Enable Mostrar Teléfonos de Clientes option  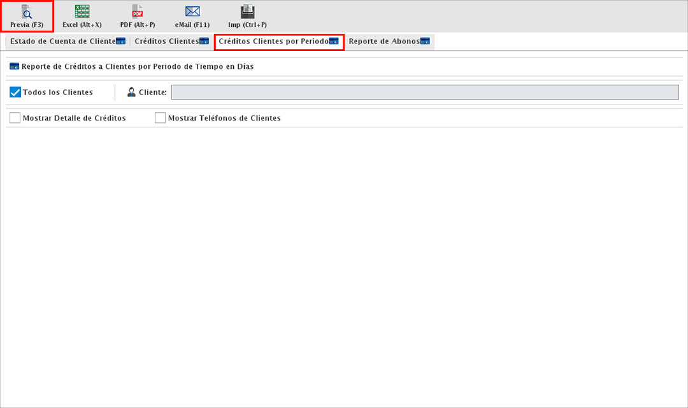161,118
